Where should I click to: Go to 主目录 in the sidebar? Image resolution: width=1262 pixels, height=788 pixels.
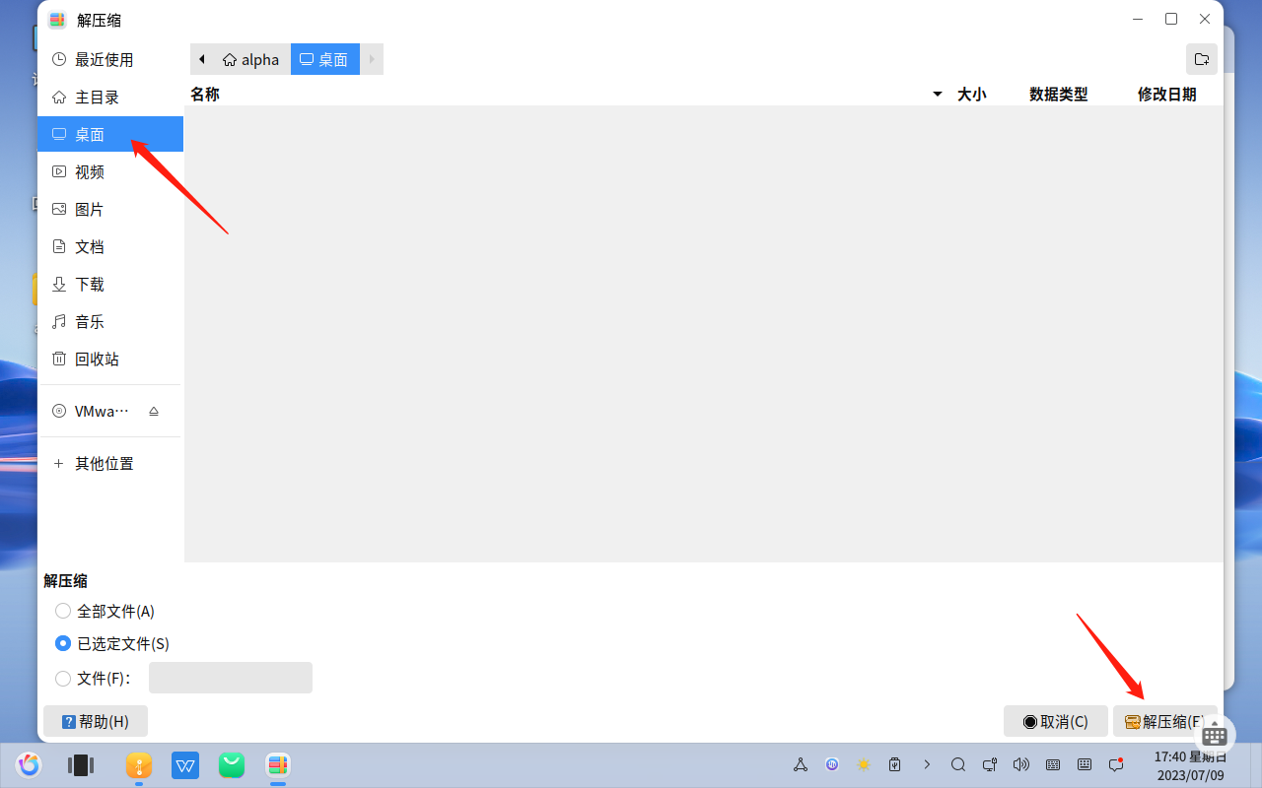click(x=110, y=97)
